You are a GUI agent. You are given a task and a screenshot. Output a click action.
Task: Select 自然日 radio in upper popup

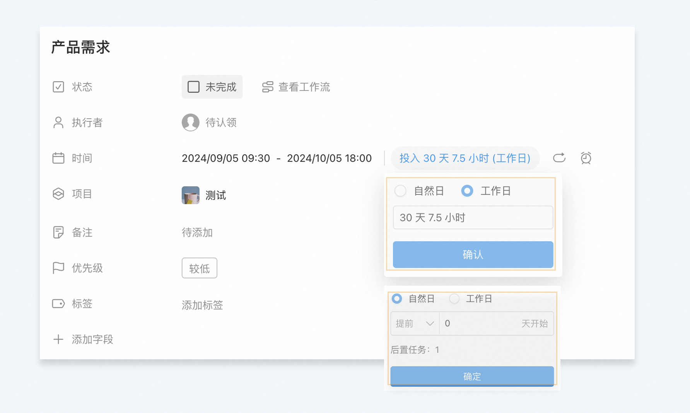pyautogui.click(x=400, y=191)
